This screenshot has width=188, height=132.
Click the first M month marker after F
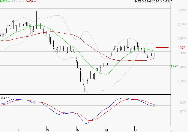point(48,130)
